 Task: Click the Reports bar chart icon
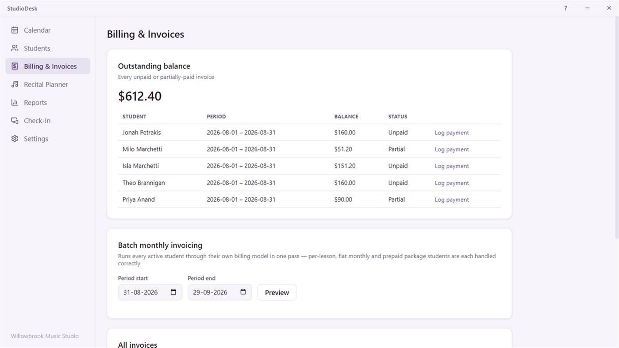(15, 103)
